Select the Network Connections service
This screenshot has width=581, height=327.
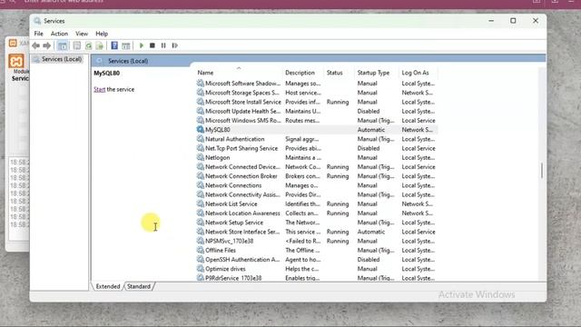tap(317, 185)
